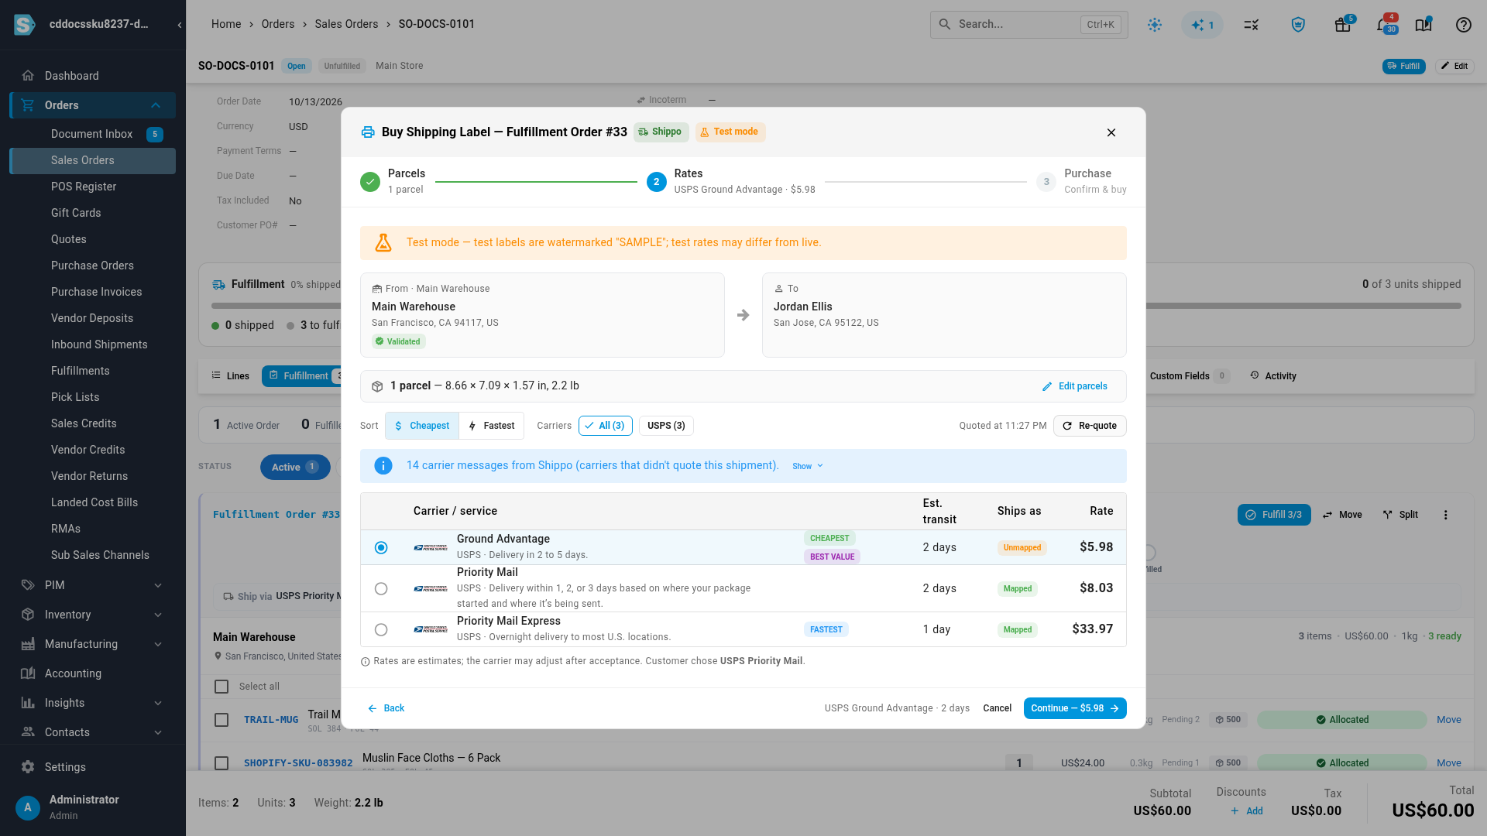Filter carriers to USPS (3)
Screen dimensions: 1487x836
click(x=666, y=426)
